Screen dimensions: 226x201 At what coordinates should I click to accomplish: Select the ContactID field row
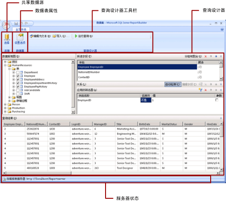click(x=137, y=77)
